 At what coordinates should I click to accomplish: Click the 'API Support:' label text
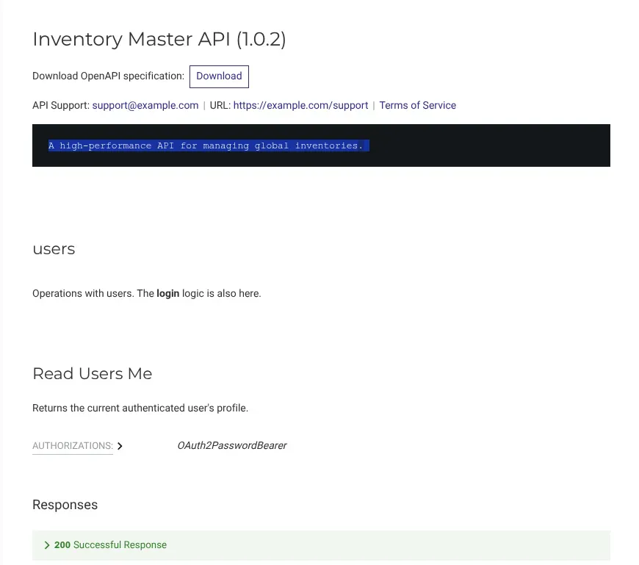click(61, 105)
